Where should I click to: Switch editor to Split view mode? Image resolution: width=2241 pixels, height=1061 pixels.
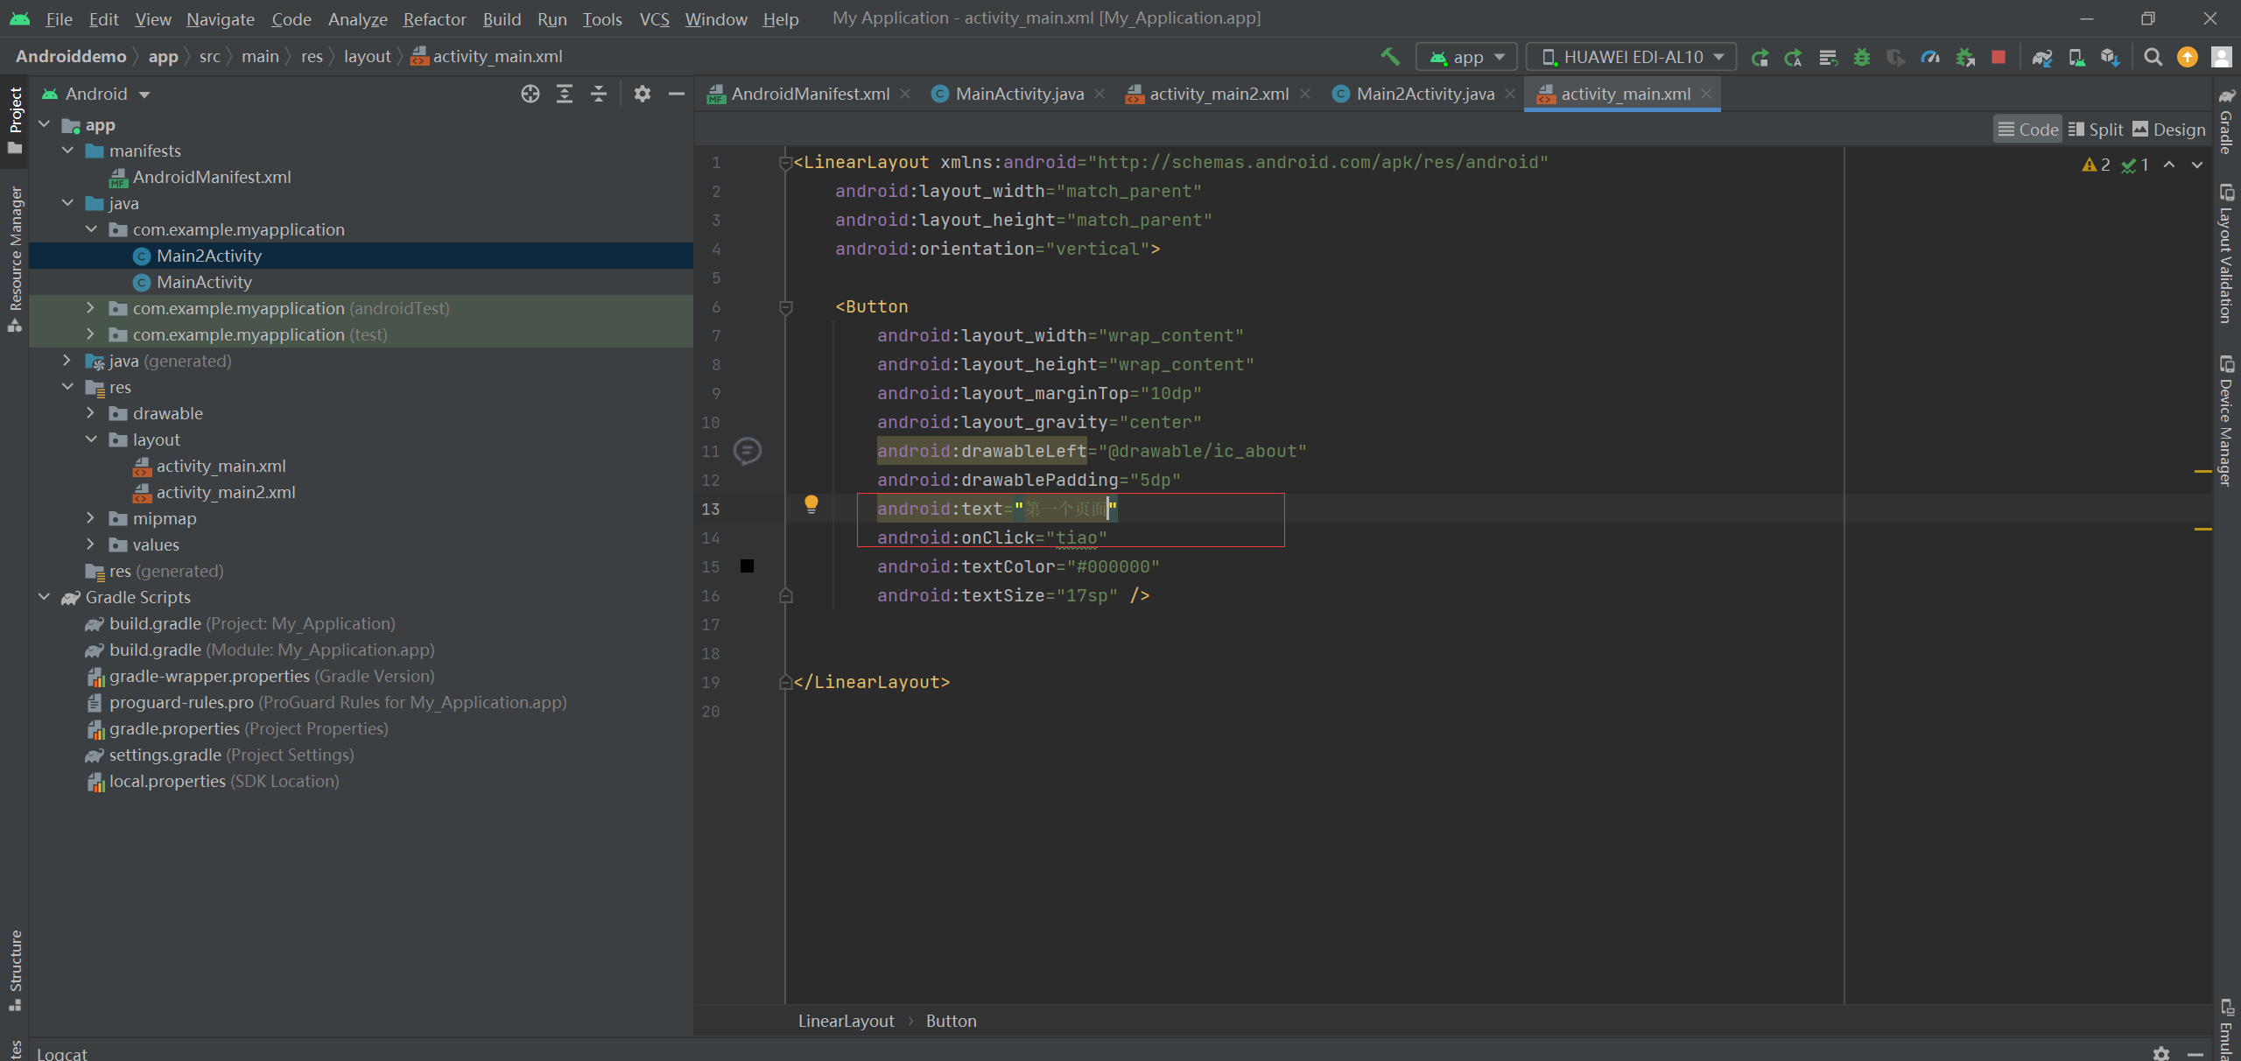[x=2097, y=130]
